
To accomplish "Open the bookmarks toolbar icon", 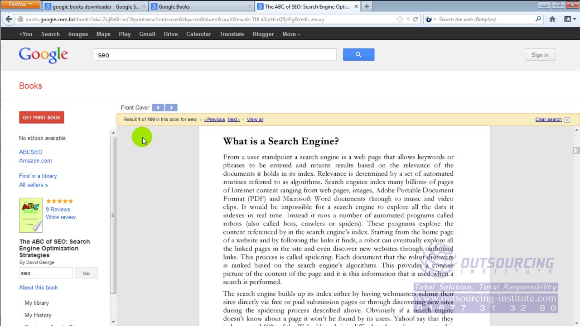I will pos(569,19).
